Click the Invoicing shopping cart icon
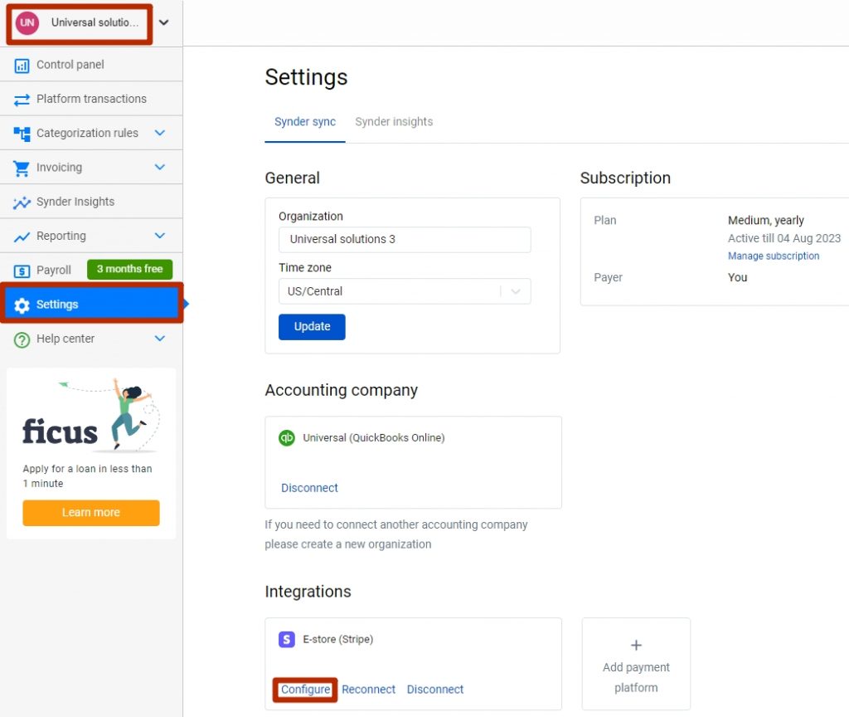Viewport: 849px width, 717px height. click(x=22, y=168)
